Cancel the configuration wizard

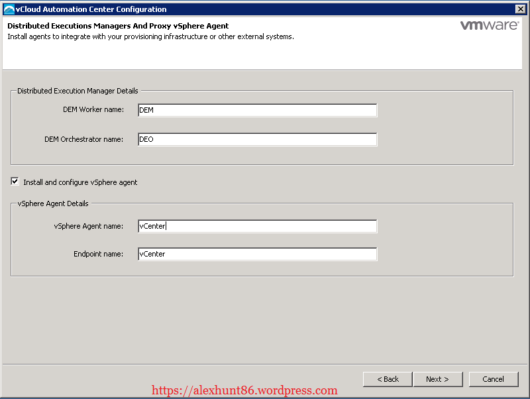(x=493, y=379)
